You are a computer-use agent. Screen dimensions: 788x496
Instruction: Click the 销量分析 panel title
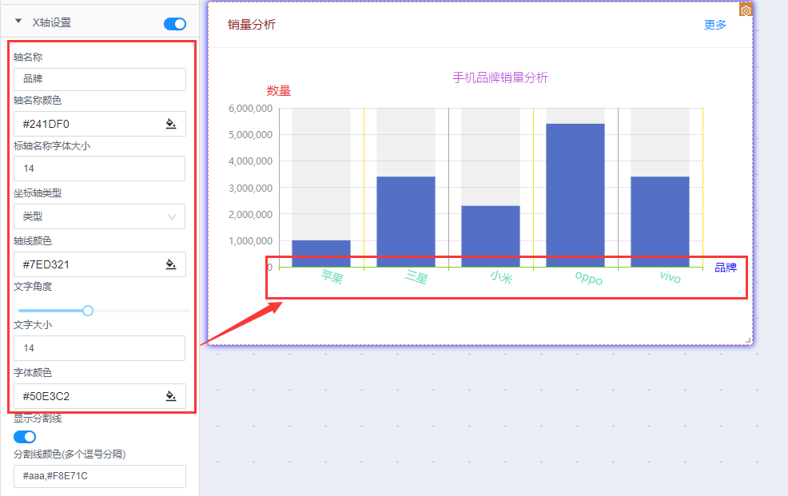click(252, 25)
